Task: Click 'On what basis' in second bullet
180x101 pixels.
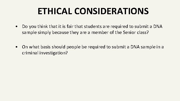Action: (36, 47)
